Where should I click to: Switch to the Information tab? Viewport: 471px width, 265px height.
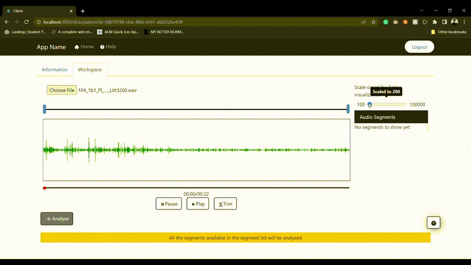[x=54, y=70]
